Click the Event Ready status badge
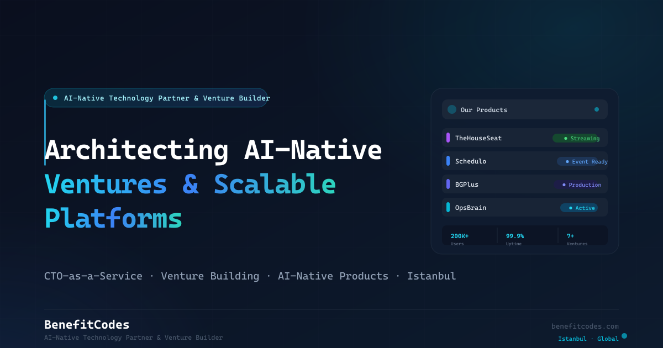Image resolution: width=663 pixels, height=348 pixels. (x=582, y=161)
